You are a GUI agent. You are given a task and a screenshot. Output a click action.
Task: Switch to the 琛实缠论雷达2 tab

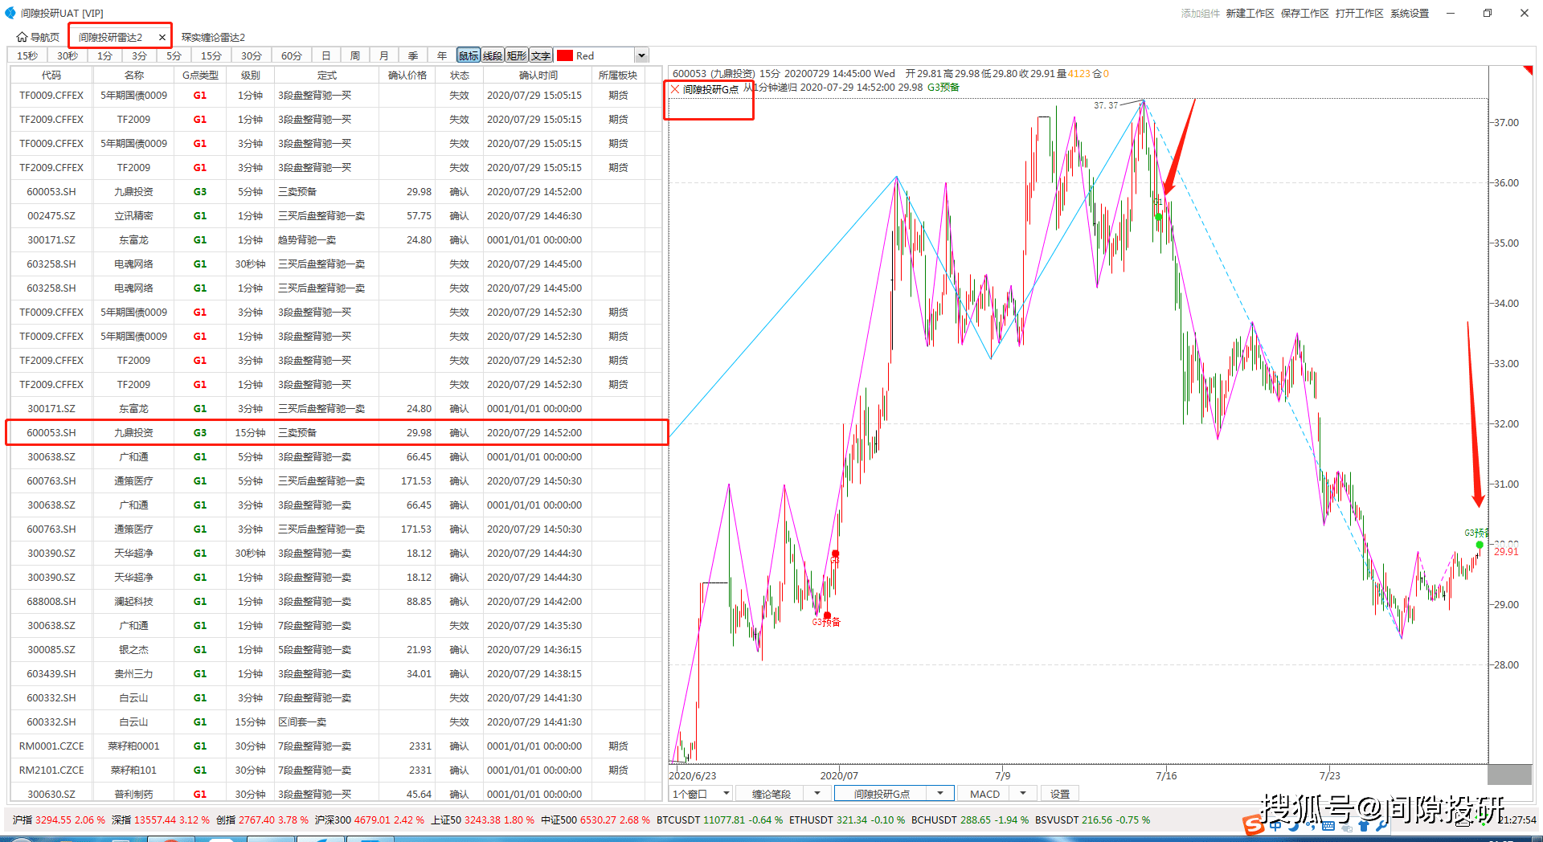(213, 37)
